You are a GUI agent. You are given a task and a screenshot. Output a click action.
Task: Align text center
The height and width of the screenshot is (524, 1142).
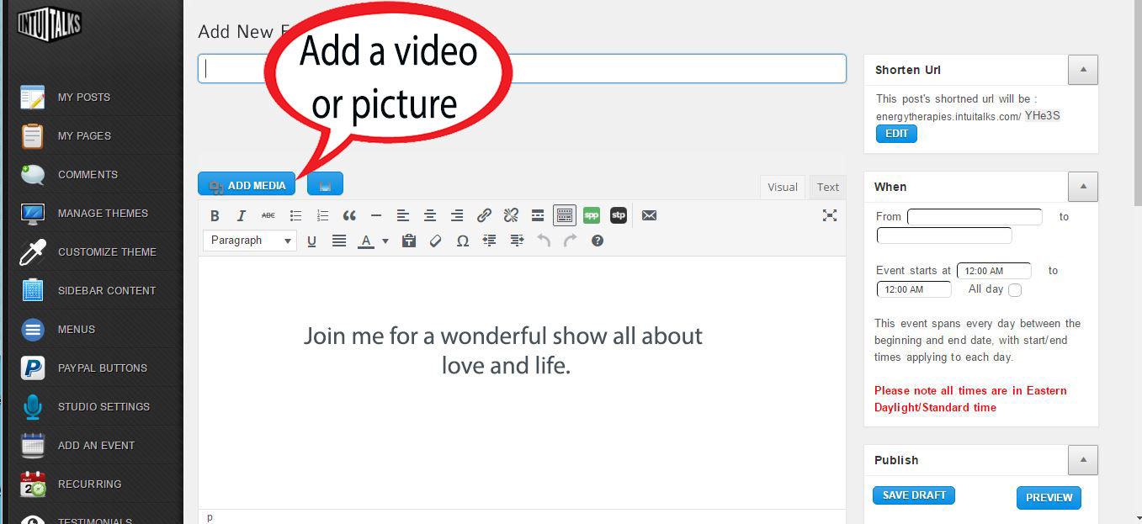pos(430,215)
